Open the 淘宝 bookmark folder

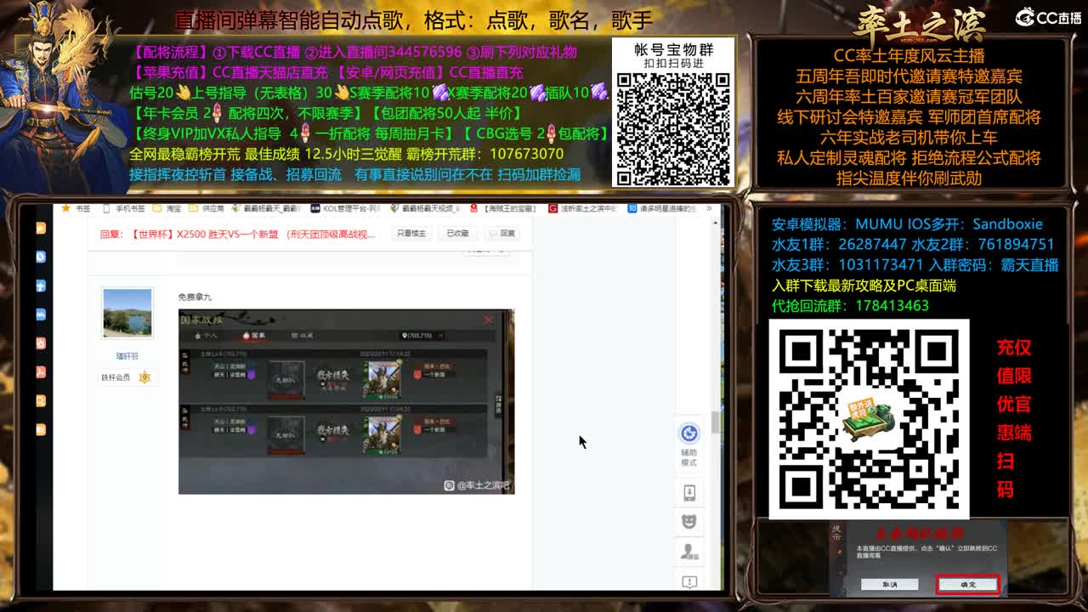point(167,208)
